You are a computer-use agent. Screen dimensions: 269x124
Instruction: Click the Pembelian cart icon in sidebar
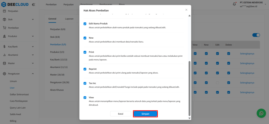4,28
